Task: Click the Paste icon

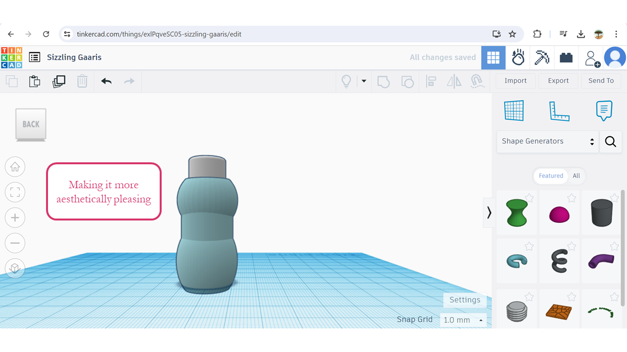Action: point(34,81)
